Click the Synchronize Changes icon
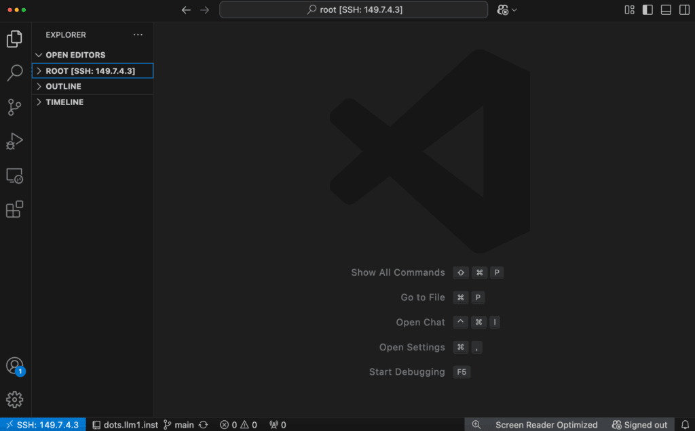The width and height of the screenshot is (695, 431). point(204,425)
